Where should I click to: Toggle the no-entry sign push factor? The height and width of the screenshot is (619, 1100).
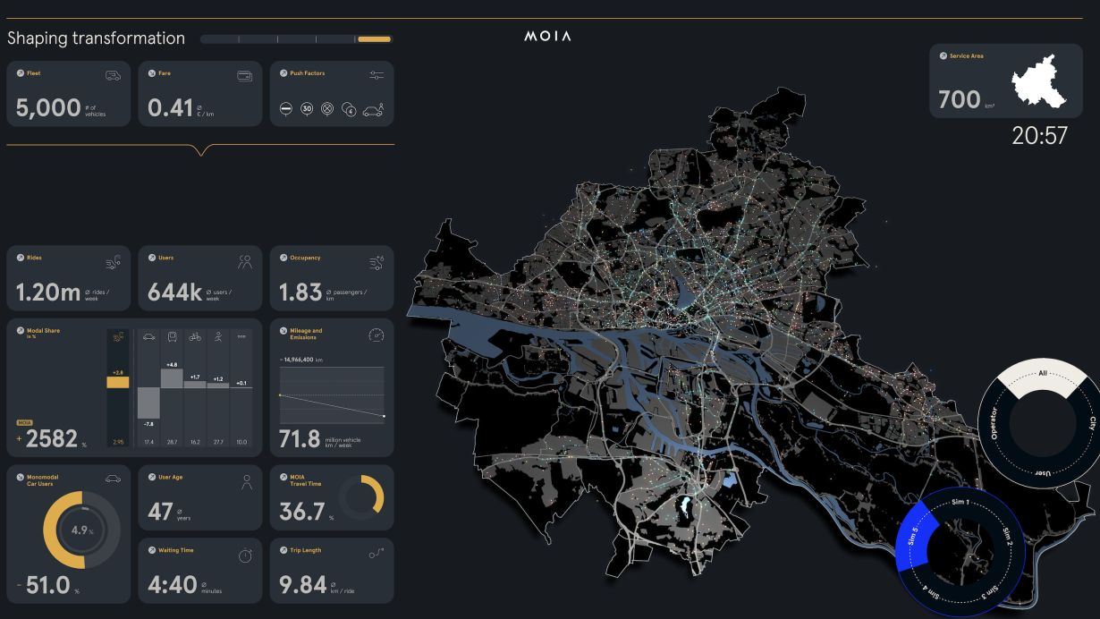[286, 109]
